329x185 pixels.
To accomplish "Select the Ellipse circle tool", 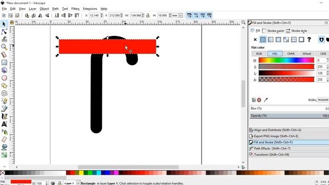I will [x=4, y=78].
